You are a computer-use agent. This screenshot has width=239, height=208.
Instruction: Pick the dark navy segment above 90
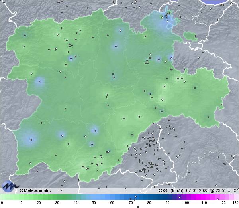pyautogui.click(x=169, y=197)
